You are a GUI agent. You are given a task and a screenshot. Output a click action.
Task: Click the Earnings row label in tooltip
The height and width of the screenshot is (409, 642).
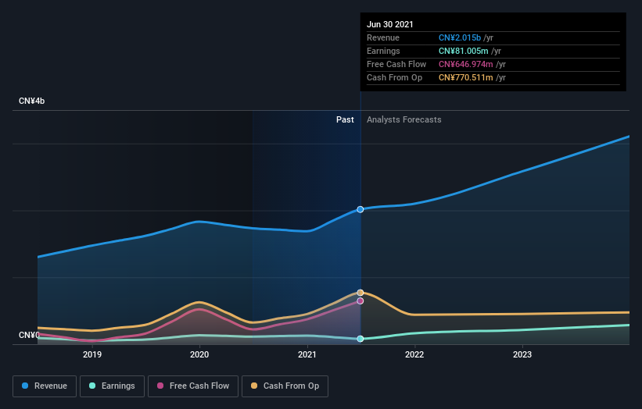[383, 51]
